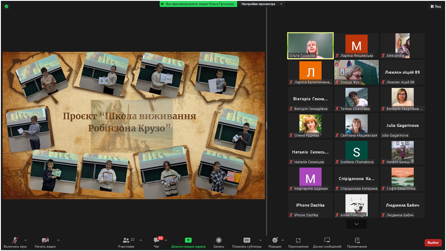Expand audio options arrow next to microphone
446x251 pixels.
pyautogui.click(x=26, y=240)
